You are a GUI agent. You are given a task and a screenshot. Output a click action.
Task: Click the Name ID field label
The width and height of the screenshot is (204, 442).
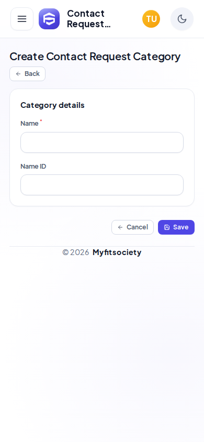pyautogui.click(x=33, y=167)
